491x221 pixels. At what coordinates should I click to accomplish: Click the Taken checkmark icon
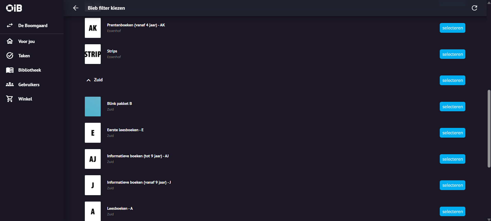(x=10, y=56)
